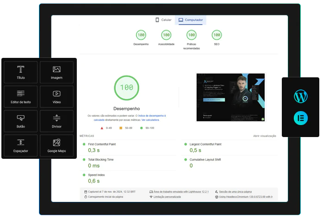Click 'Área de trabalho emulada with Lighthouse' link

tap(181, 192)
